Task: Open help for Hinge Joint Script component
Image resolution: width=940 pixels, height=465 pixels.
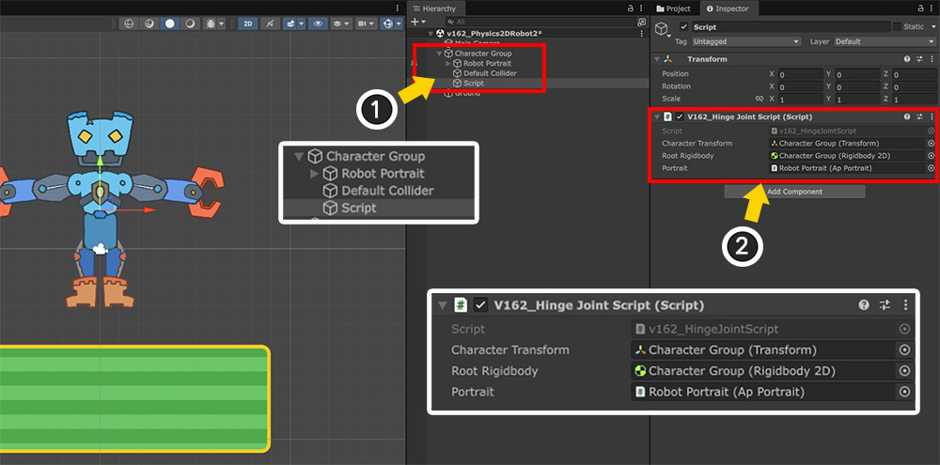Action: pyautogui.click(x=907, y=117)
